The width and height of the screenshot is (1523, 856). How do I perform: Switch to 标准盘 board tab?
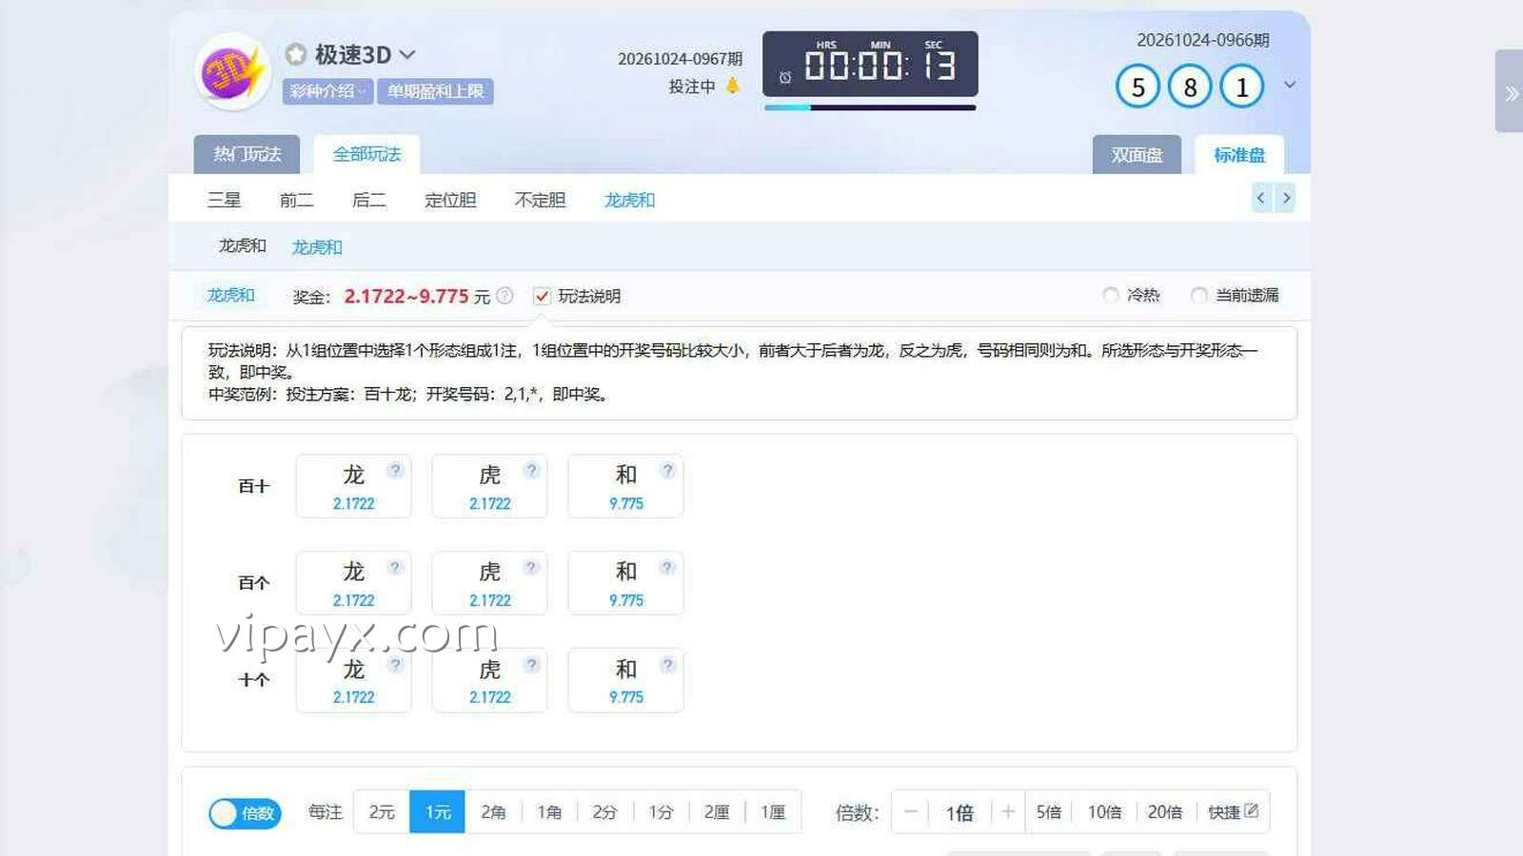1239,154
